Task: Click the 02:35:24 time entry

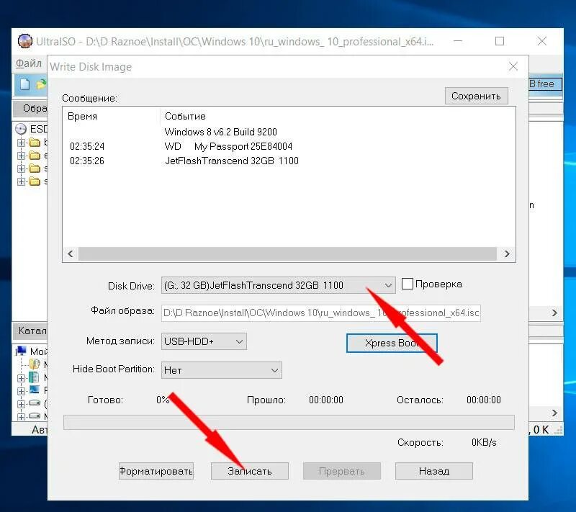Action: click(87, 146)
